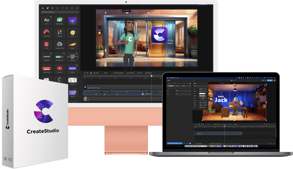Open the Emoji element category
The width and height of the screenshot is (293, 169).
72,33
